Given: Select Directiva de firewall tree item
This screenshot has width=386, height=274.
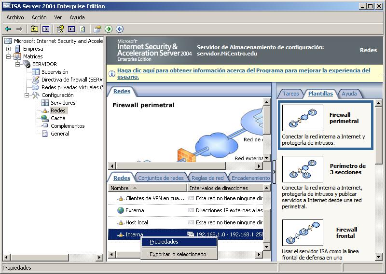Looking at the screenshot, I should [x=71, y=80].
